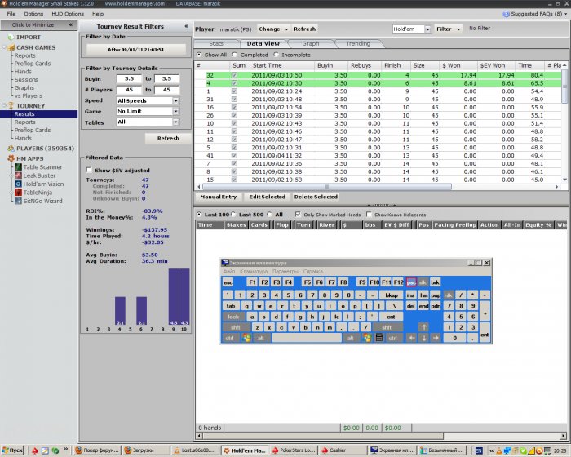Expand the Game type dropdown
571x457 pixels.
(x=148, y=111)
